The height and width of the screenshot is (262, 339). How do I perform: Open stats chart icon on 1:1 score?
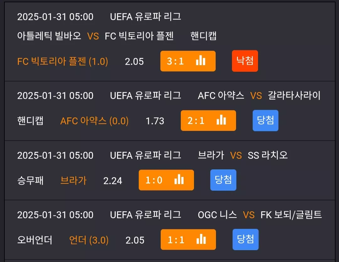201,239
